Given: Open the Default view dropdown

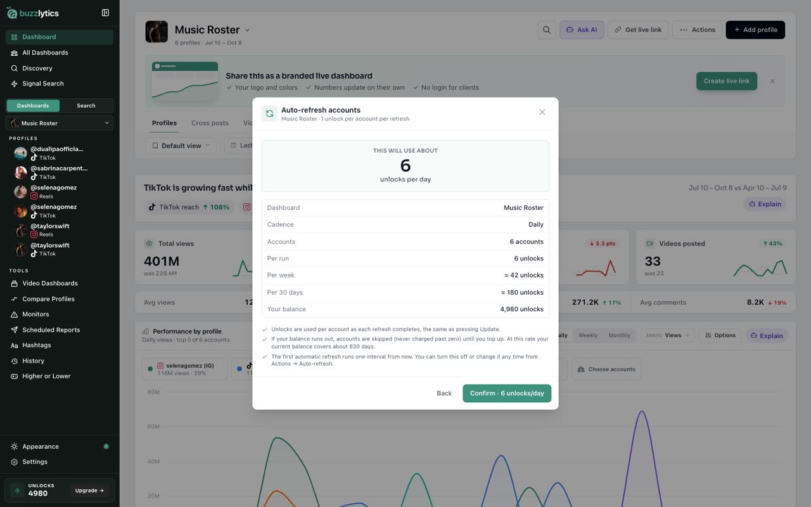Looking at the screenshot, I should (181, 146).
